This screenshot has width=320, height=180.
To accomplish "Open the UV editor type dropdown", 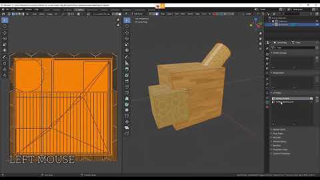I will 3,14.
